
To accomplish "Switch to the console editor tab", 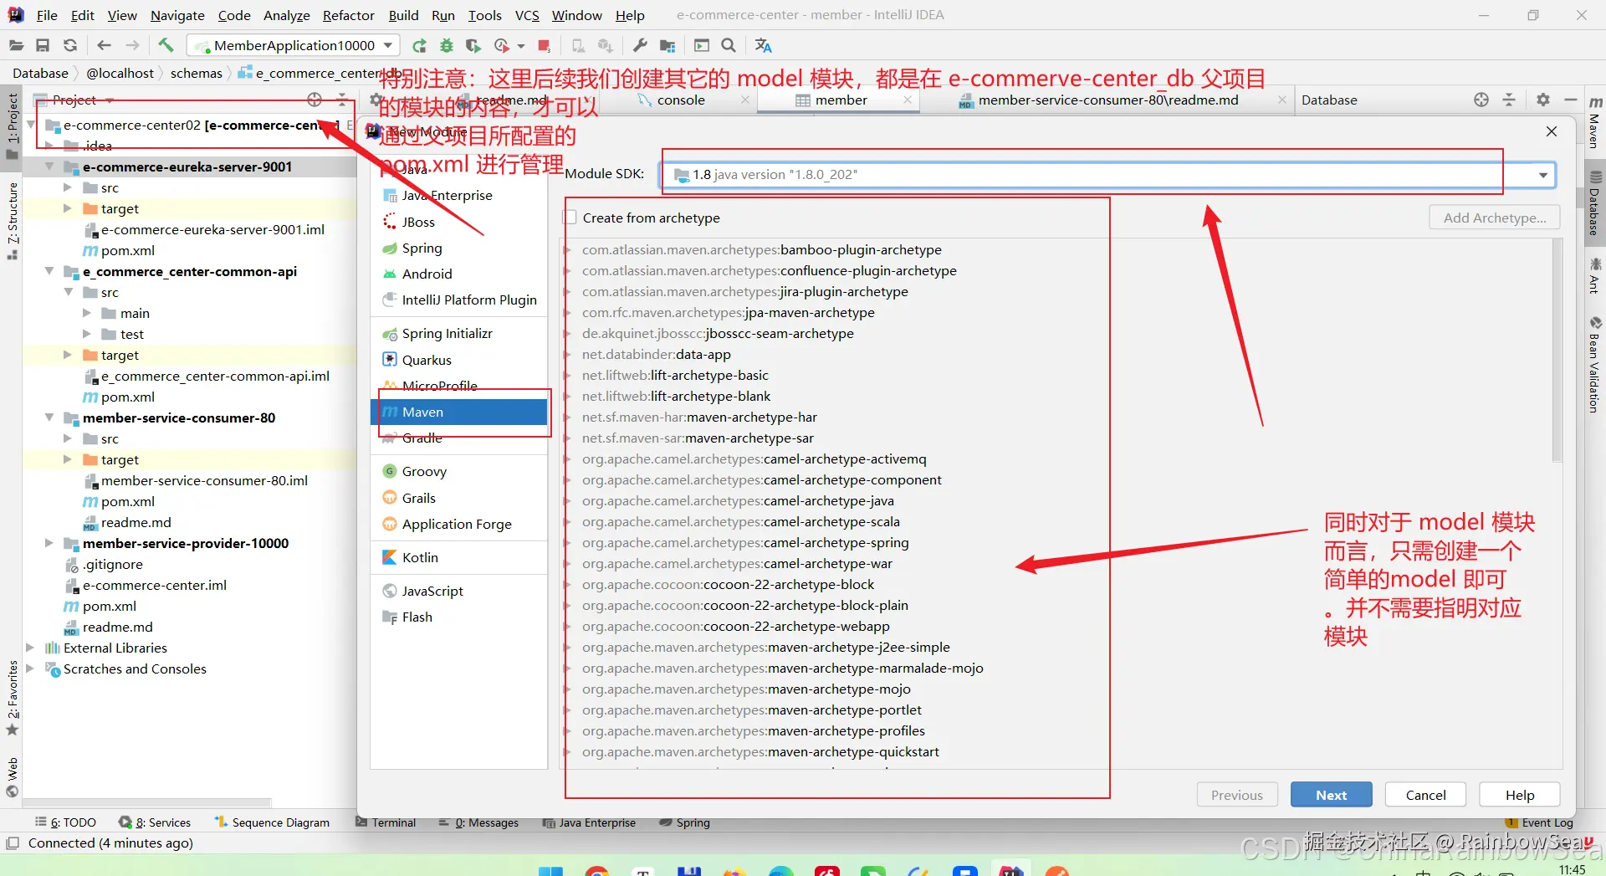I will pos(680,100).
